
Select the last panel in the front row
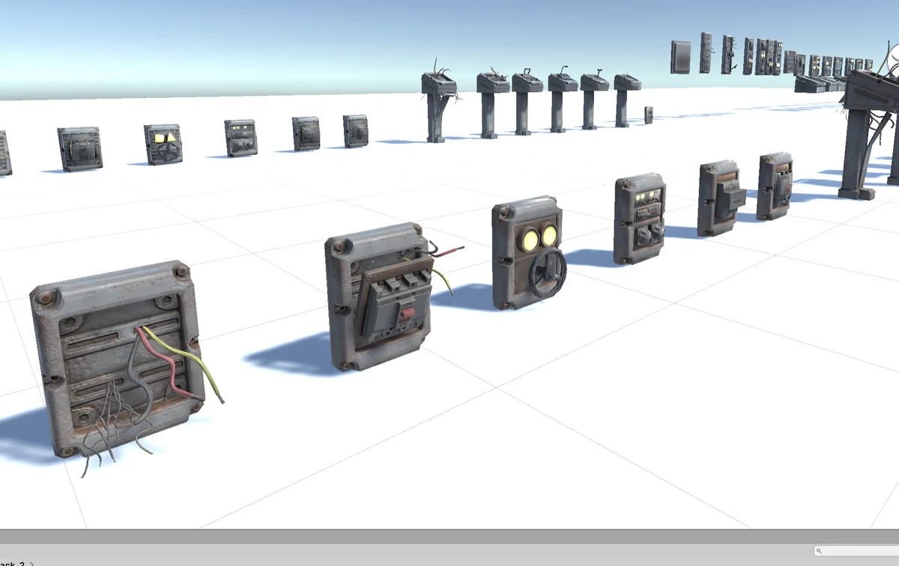774,186
